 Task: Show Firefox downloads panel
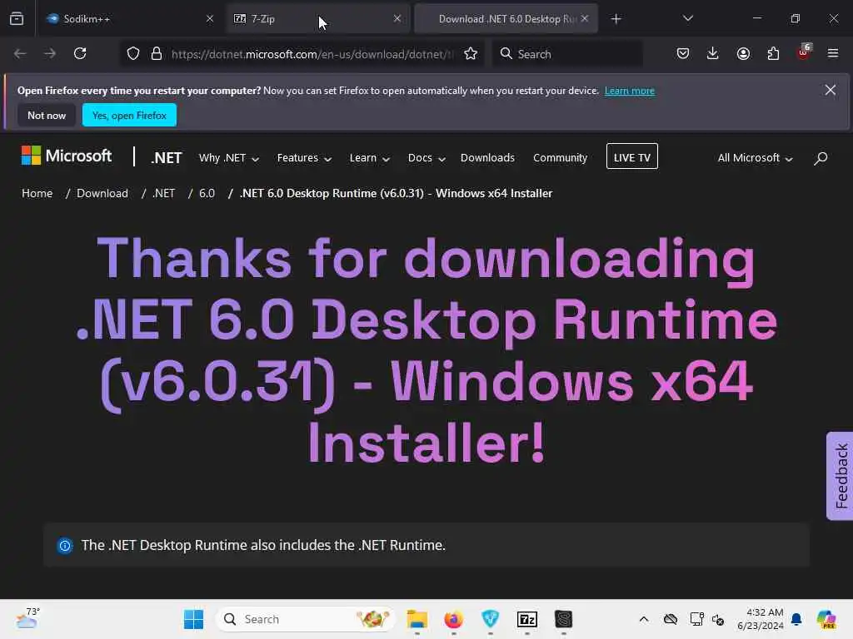[x=713, y=54]
